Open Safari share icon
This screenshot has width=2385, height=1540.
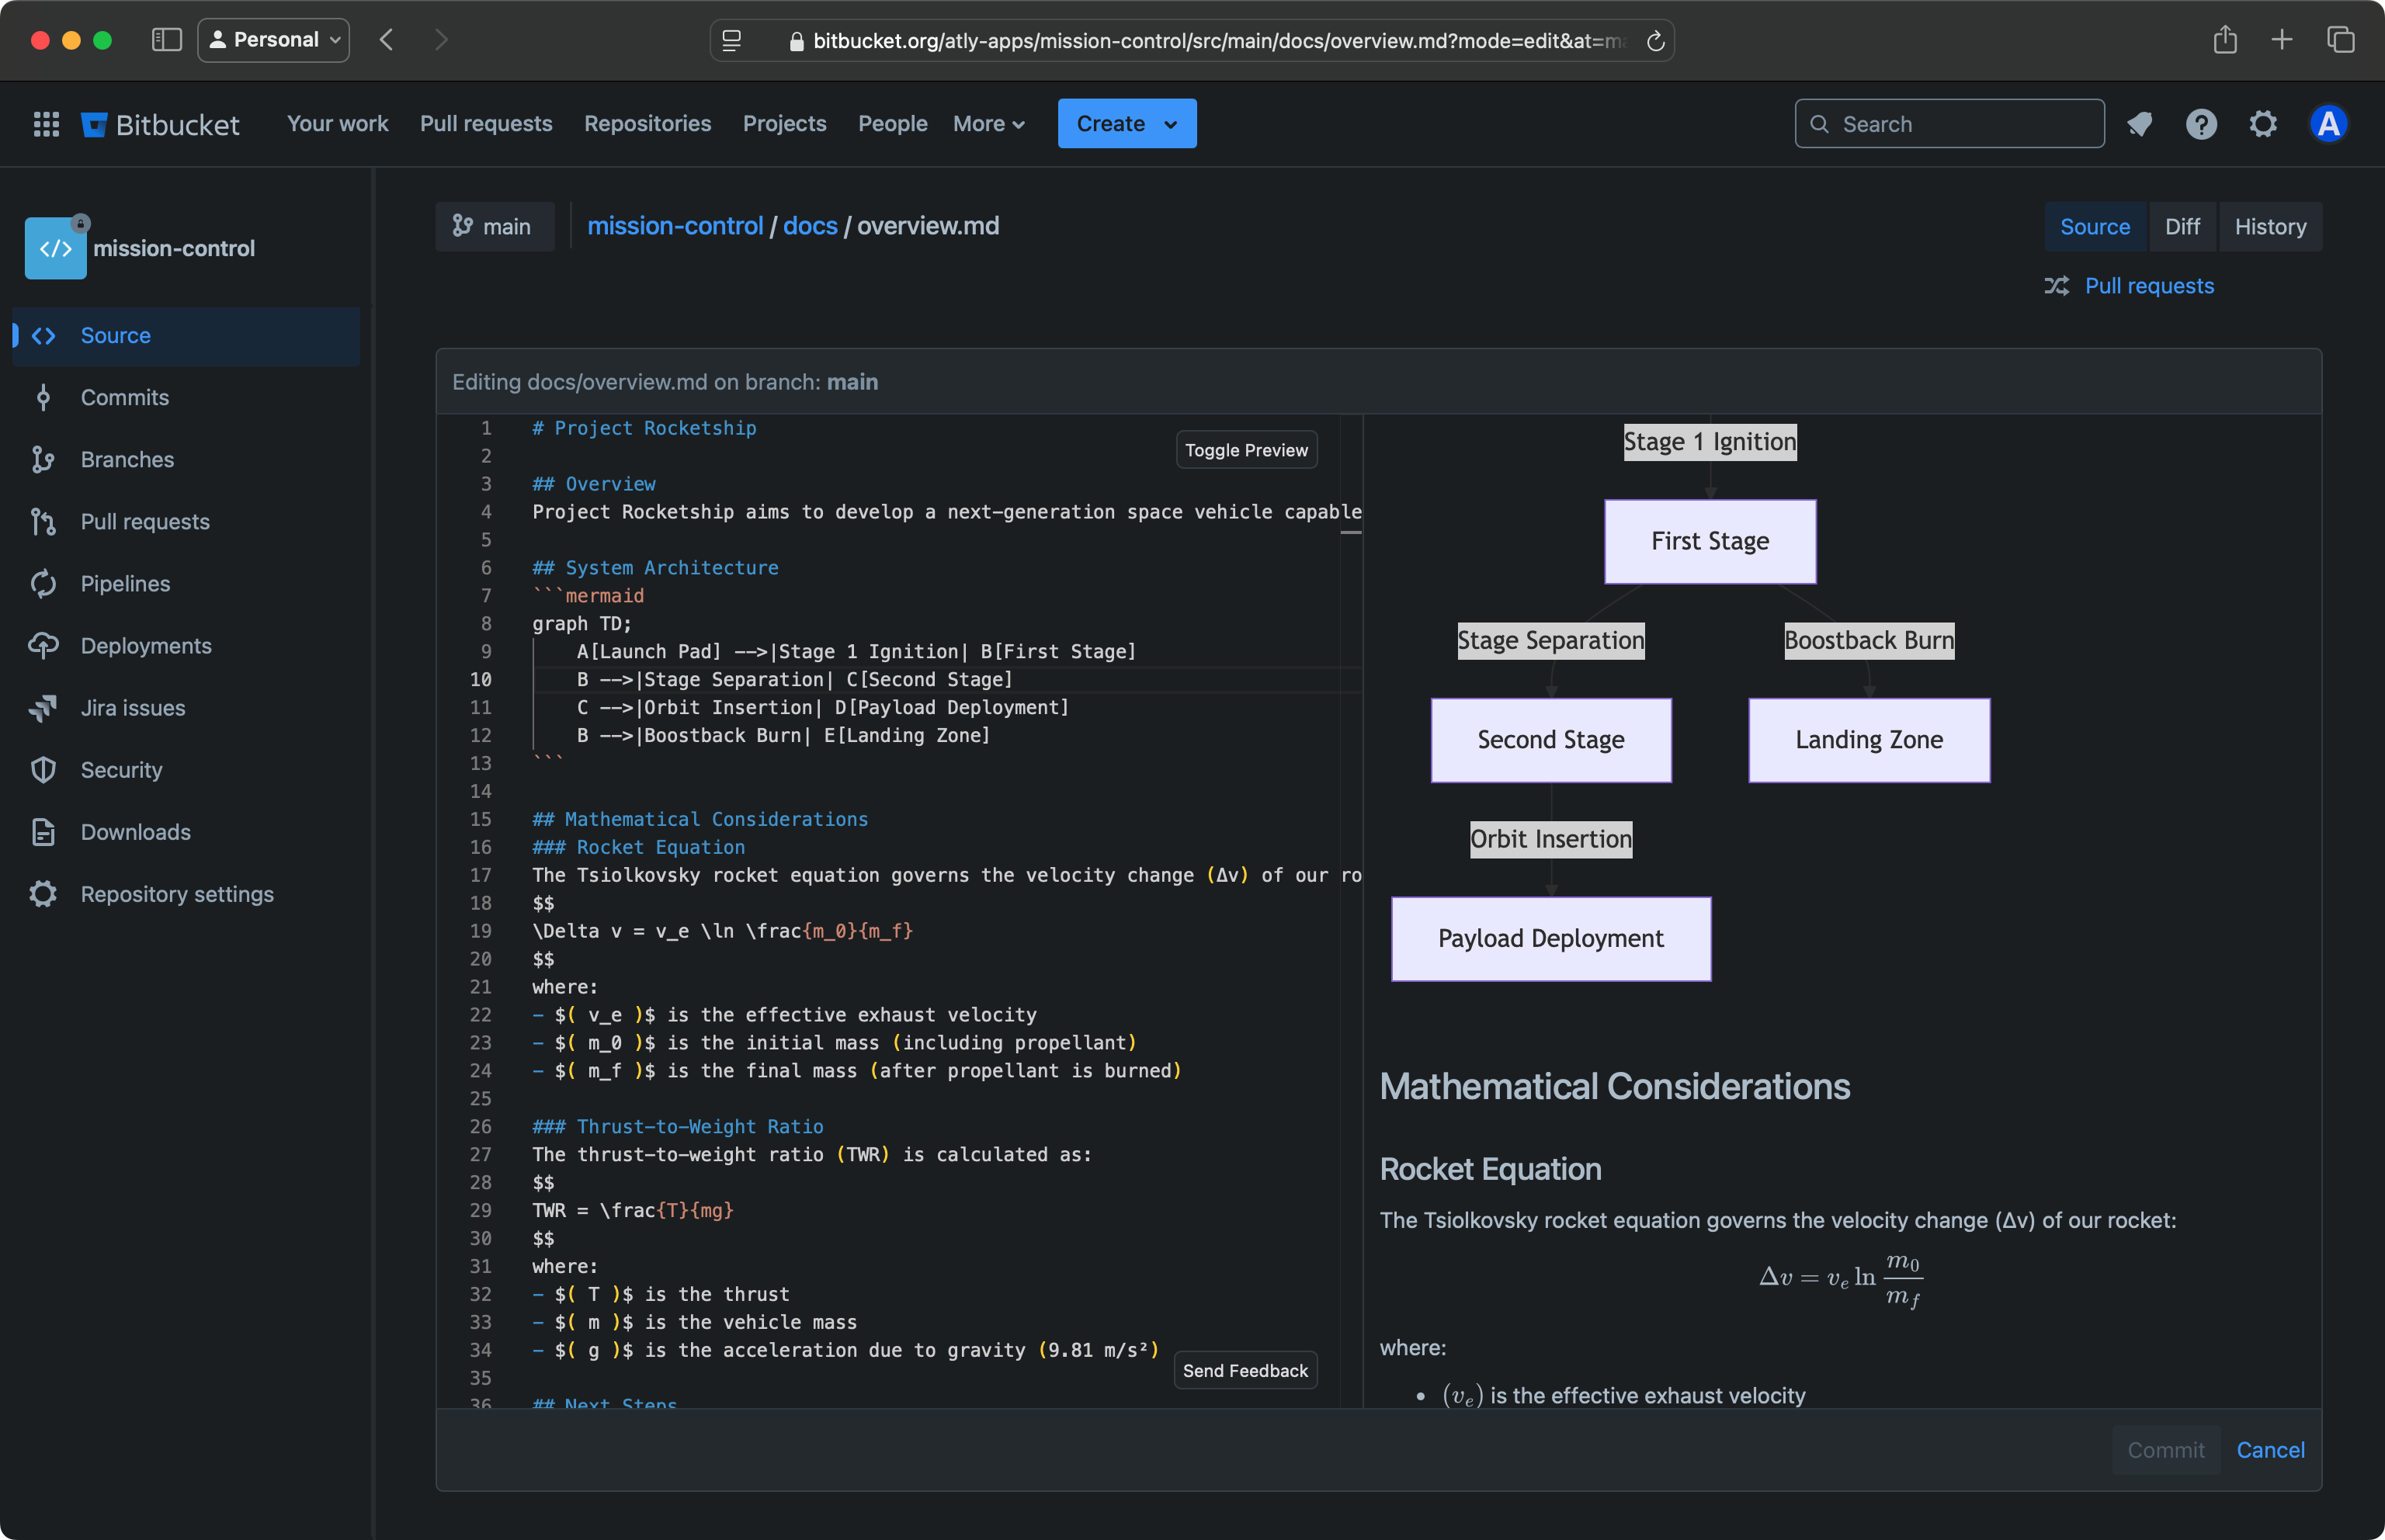pyautogui.click(x=2224, y=40)
